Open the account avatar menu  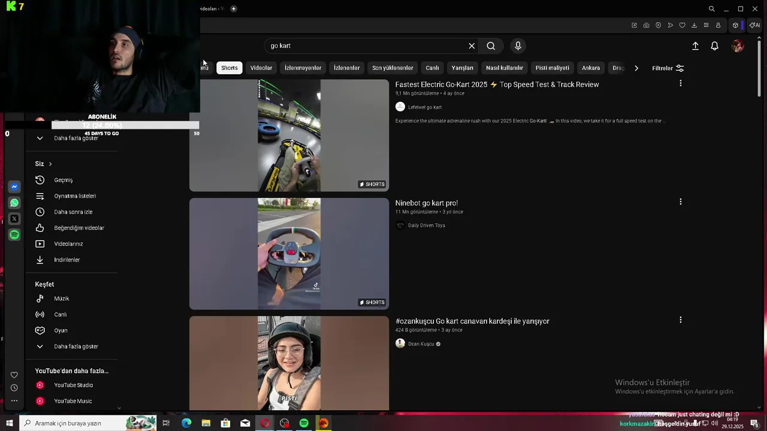pos(738,46)
